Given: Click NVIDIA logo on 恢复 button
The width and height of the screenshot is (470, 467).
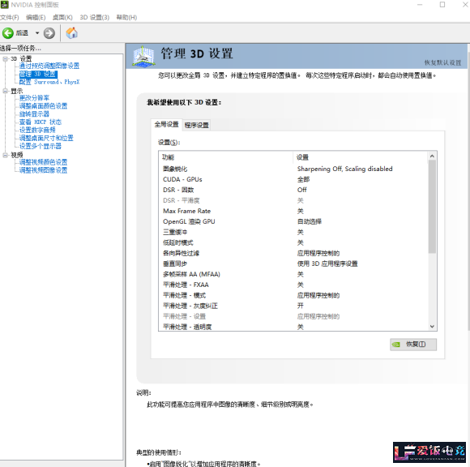Looking at the screenshot, I should [x=396, y=345].
